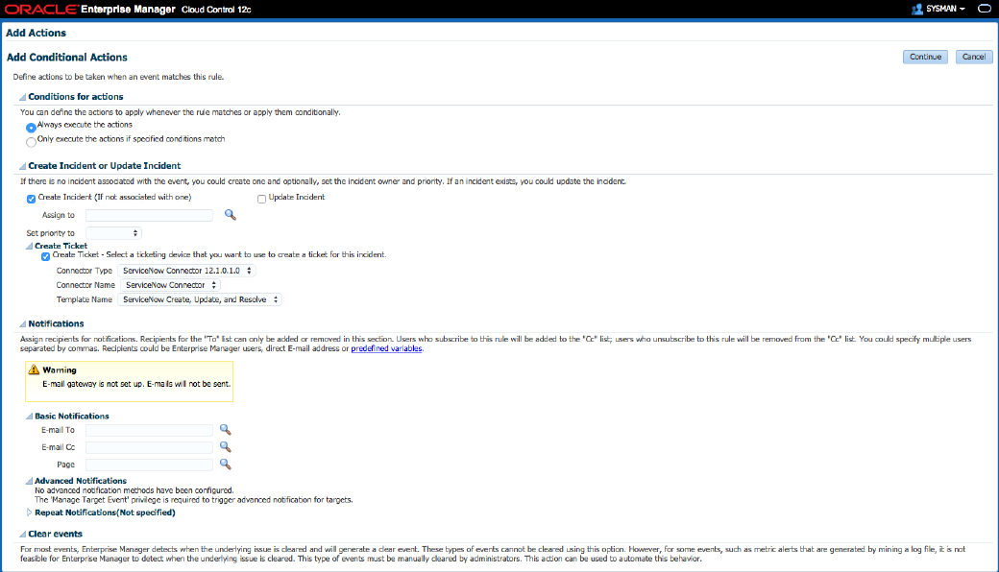The height and width of the screenshot is (572, 999).
Task: Click the accessibility oval icon in the header
Action: pos(985,9)
